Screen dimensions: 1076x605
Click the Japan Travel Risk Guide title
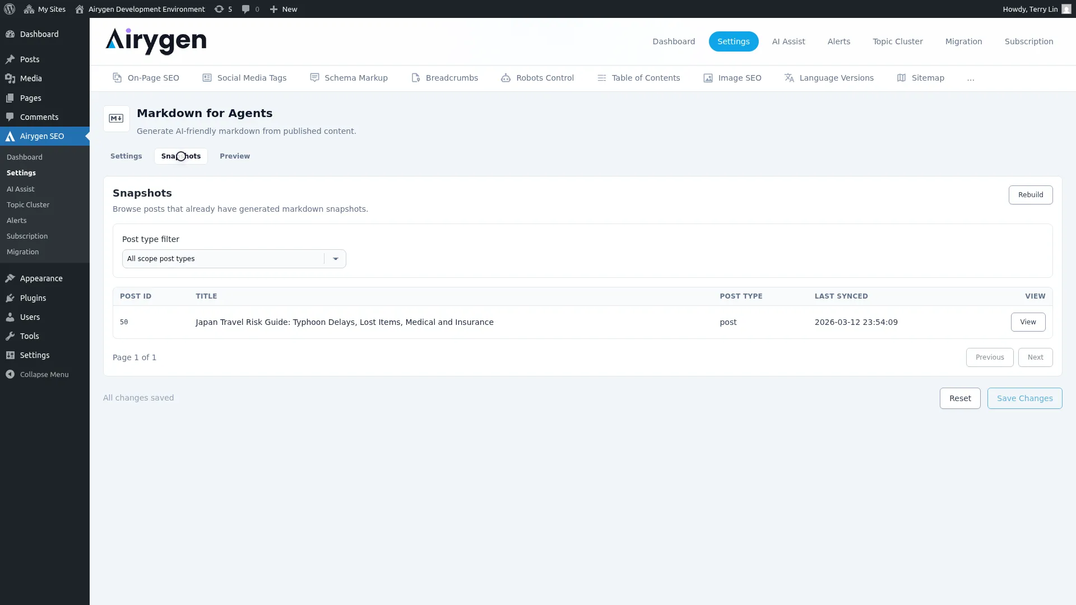(x=345, y=322)
